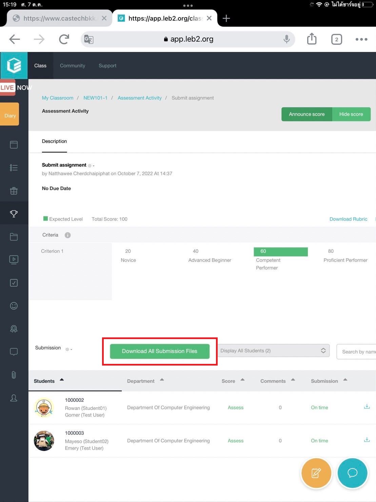Open the calendar-window sidebar icon
376x502 pixels.
[14, 145]
